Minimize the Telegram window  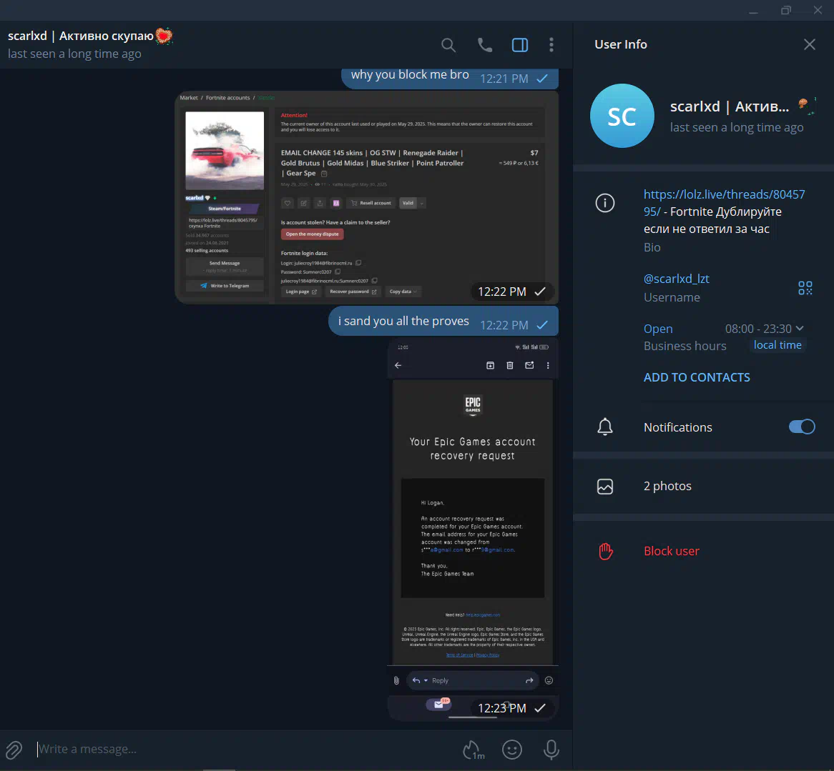753,11
